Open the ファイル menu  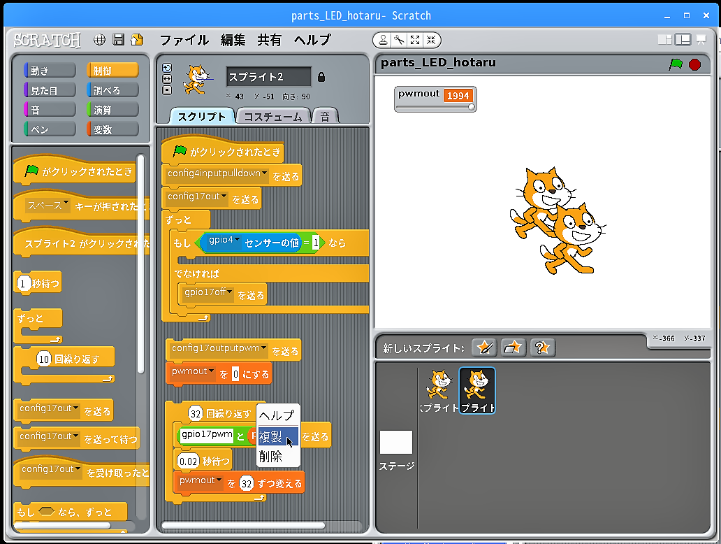184,40
